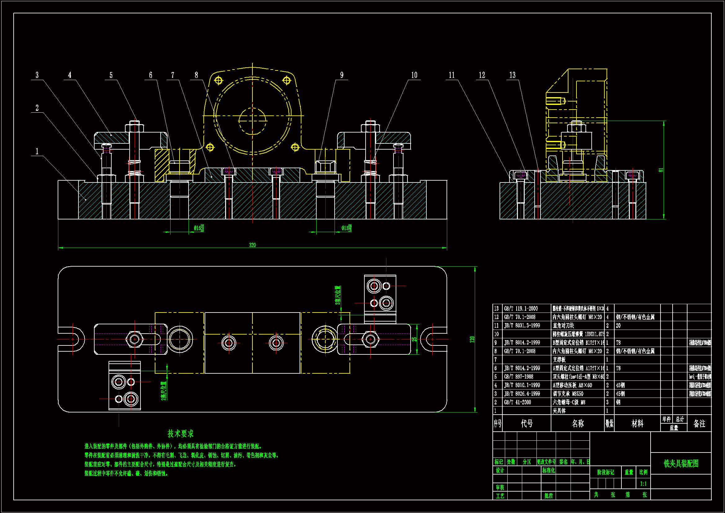Select the 320 length dimension text
Viewport: 725px width, 513px height.
[252, 245]
